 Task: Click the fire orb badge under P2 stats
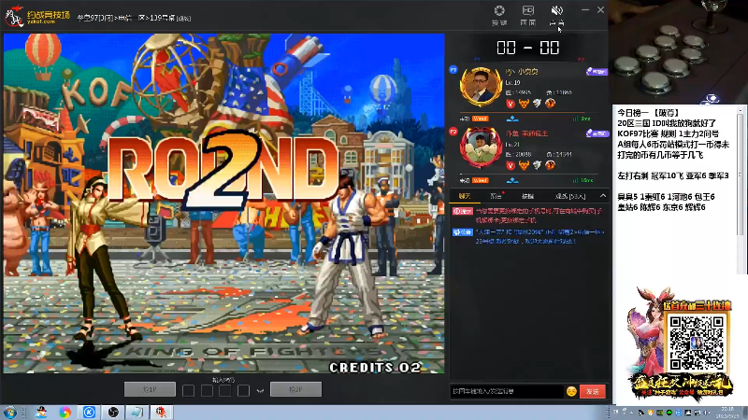point(551,165)
